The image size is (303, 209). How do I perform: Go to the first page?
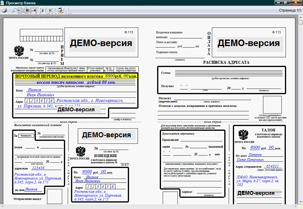click(28, 10)
